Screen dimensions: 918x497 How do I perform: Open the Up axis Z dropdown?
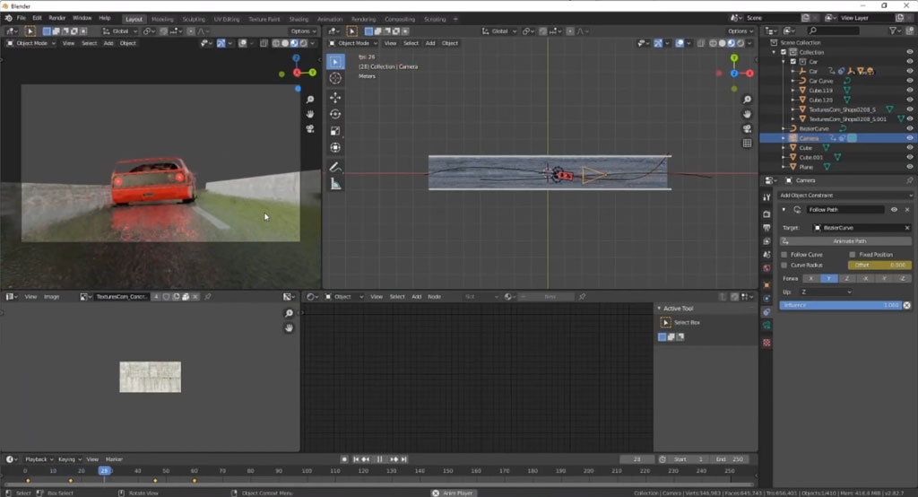(x=826, y=292)
